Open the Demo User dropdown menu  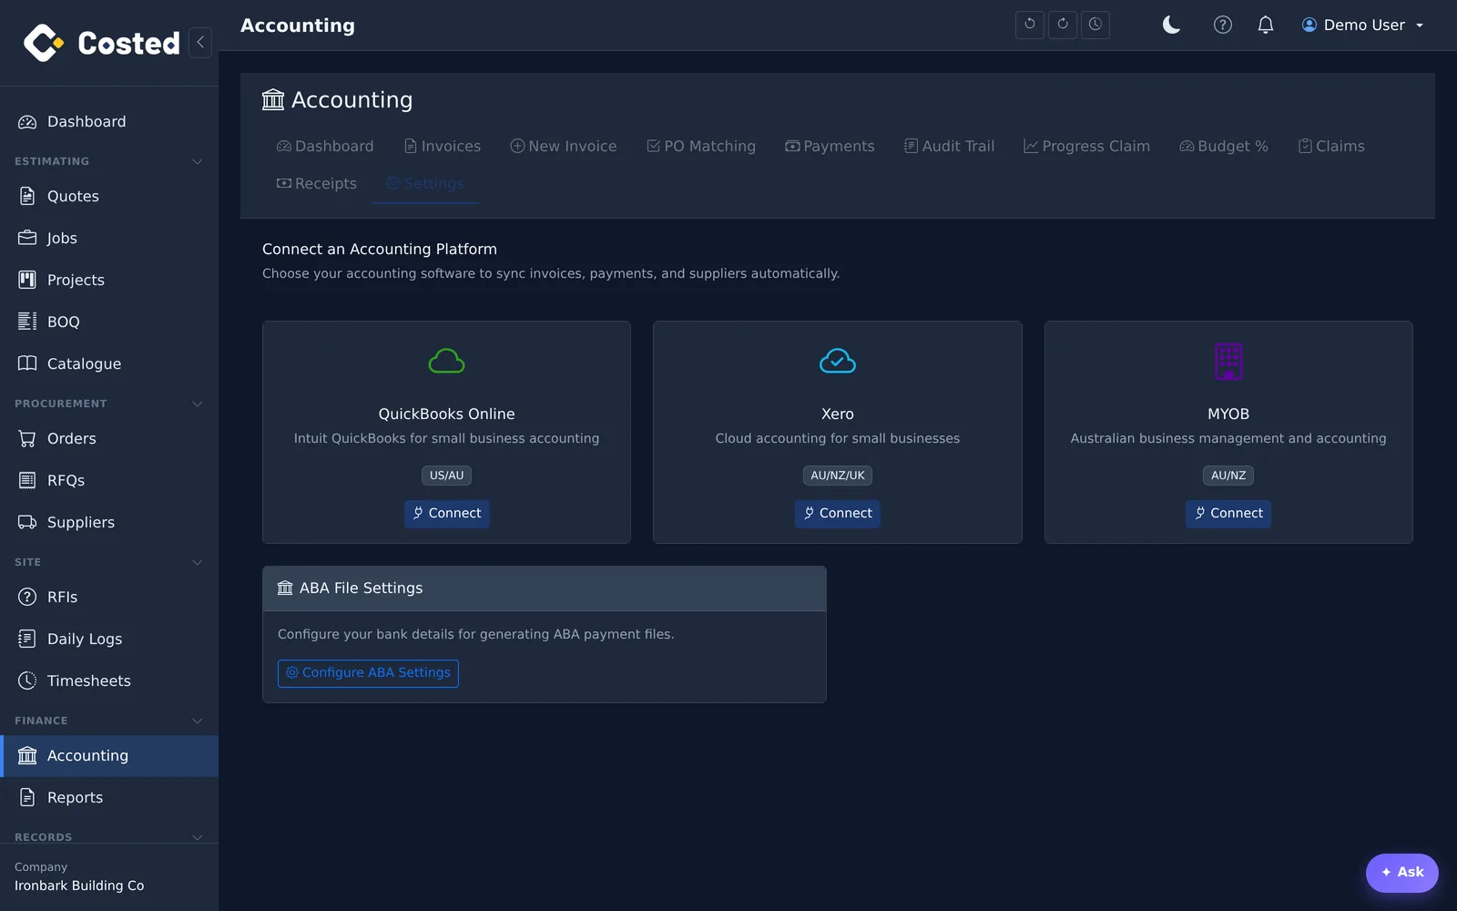pos(1362,25)
